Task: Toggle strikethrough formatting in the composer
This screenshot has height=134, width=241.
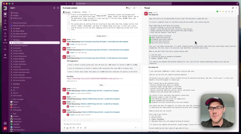Action: [x=70, y=121]
